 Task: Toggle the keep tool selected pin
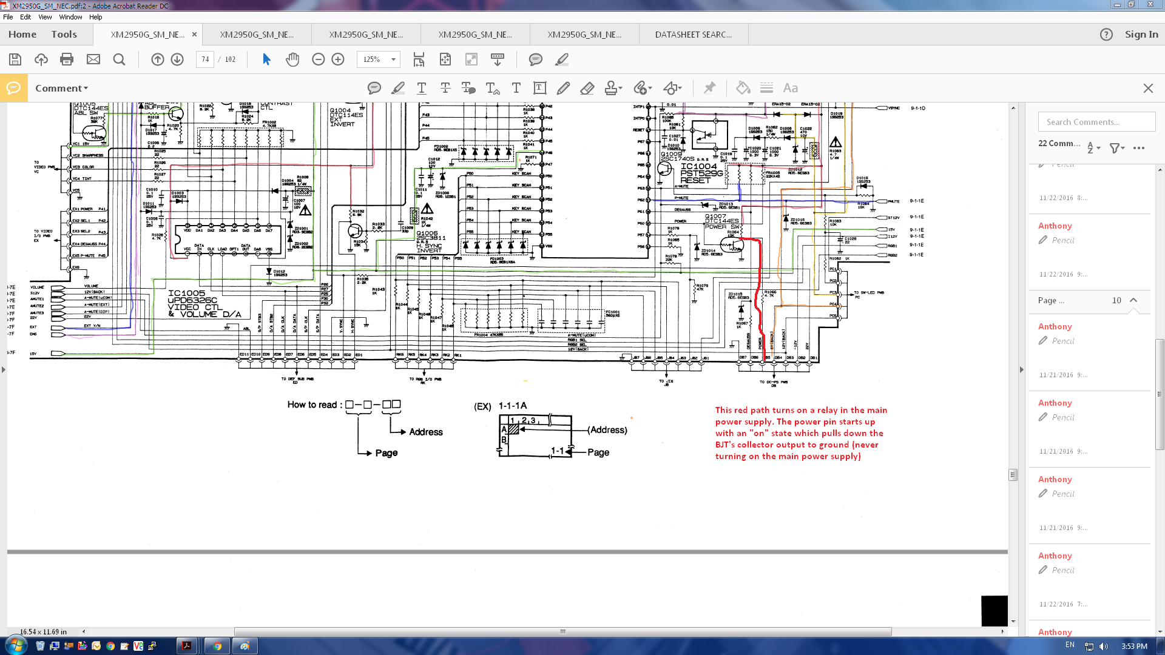coord(709,89)
